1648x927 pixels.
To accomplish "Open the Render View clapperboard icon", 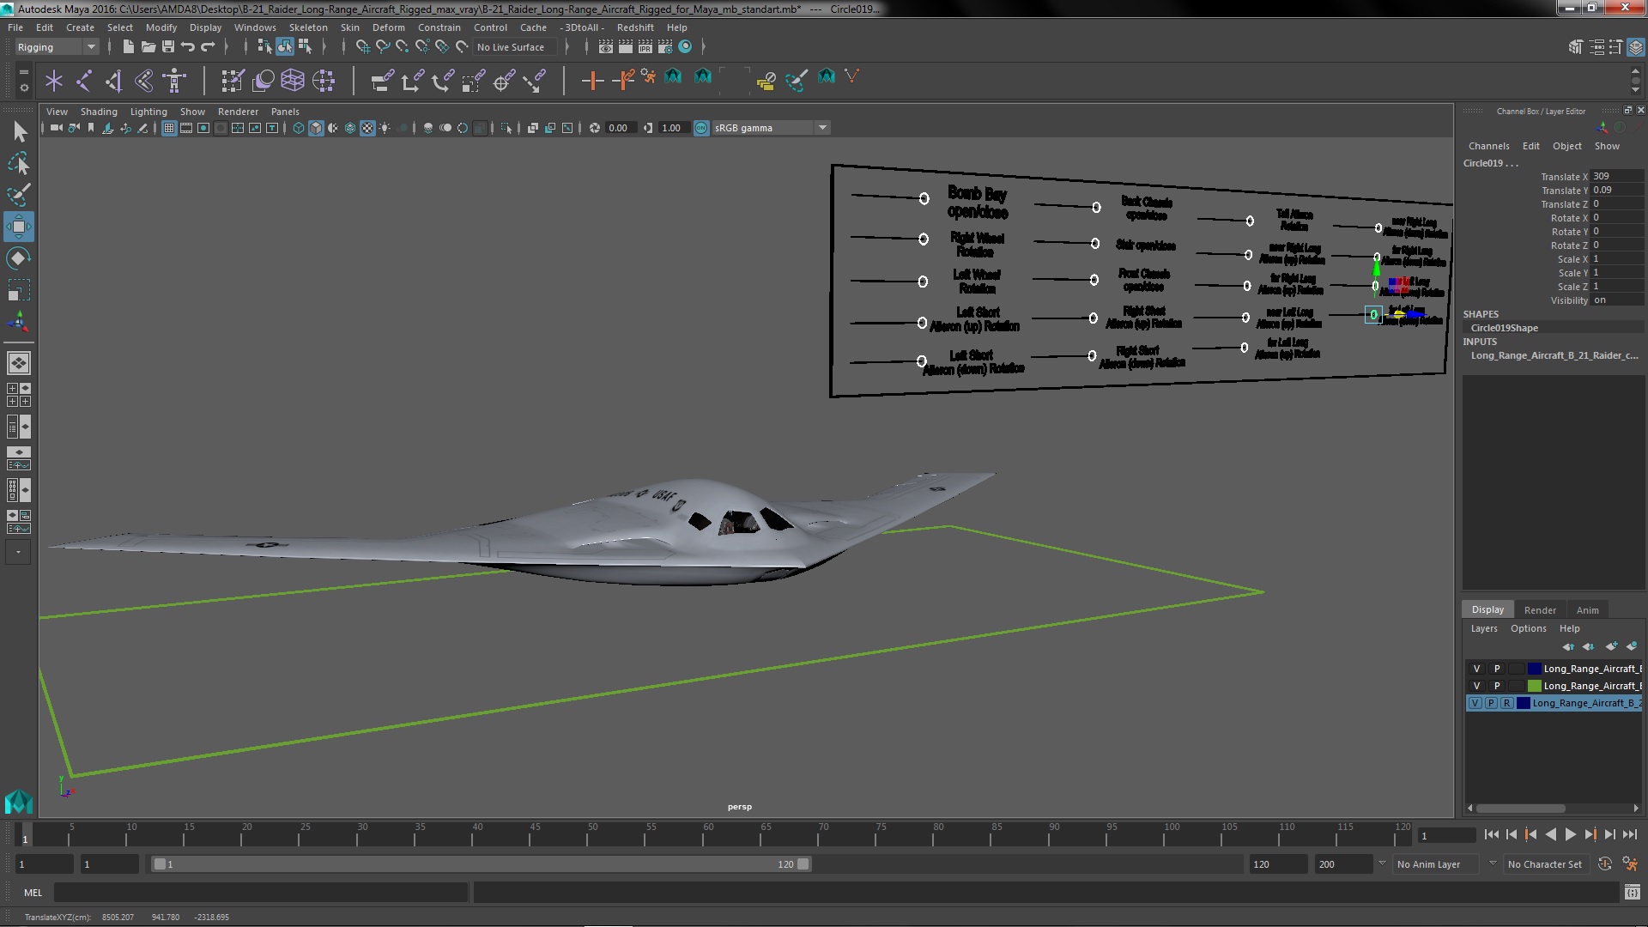I will (606, 46).
